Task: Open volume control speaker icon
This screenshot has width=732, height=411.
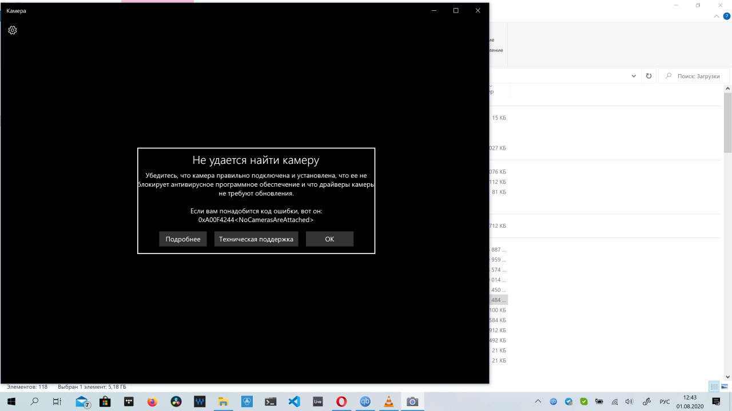Action: [630, 401]
